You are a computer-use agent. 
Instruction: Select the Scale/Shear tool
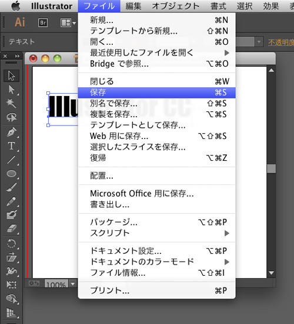[12, 257]
